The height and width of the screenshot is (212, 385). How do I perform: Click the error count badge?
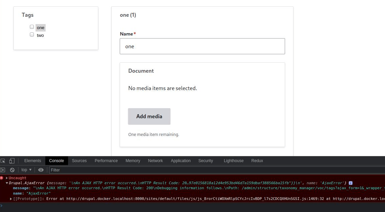1,178
